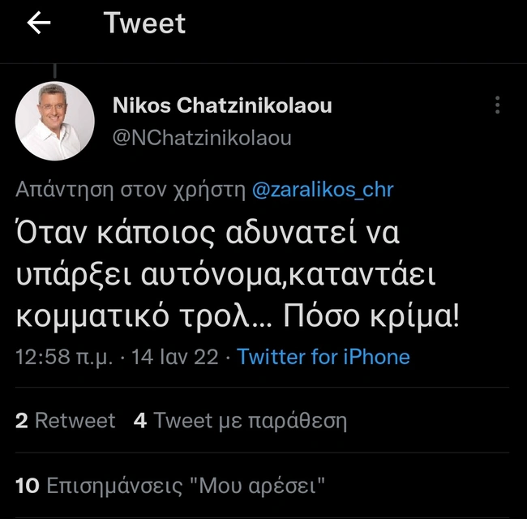Open the @NChatzinikolaou handle
The height and width of the screenshot is (519, 527).
pyautogui.click(x=202, y=138)
